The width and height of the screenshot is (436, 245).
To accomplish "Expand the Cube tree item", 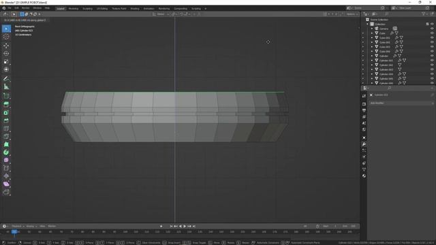I will (x=372, y=33).
